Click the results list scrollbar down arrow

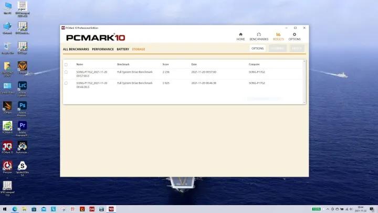point(304,103)
